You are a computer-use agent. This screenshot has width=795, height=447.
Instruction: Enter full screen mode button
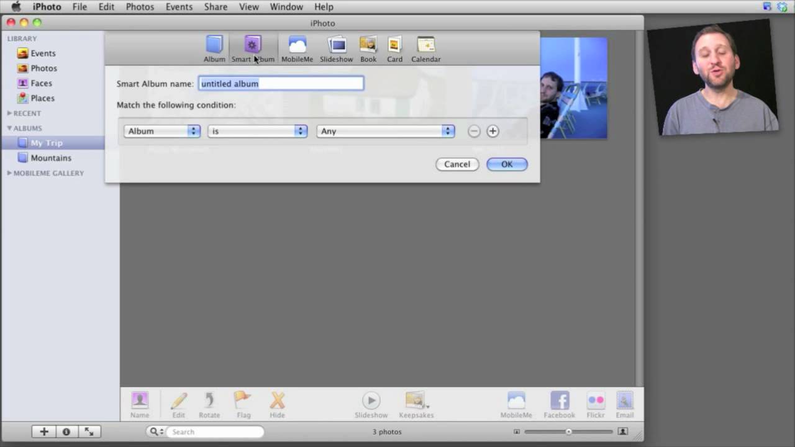point(89,431)
